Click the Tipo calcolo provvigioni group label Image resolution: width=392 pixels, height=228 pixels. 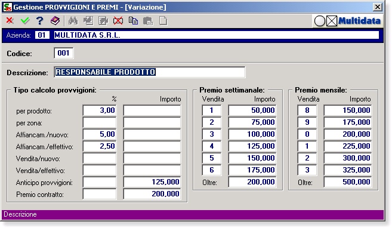click(x=55, y=90)
